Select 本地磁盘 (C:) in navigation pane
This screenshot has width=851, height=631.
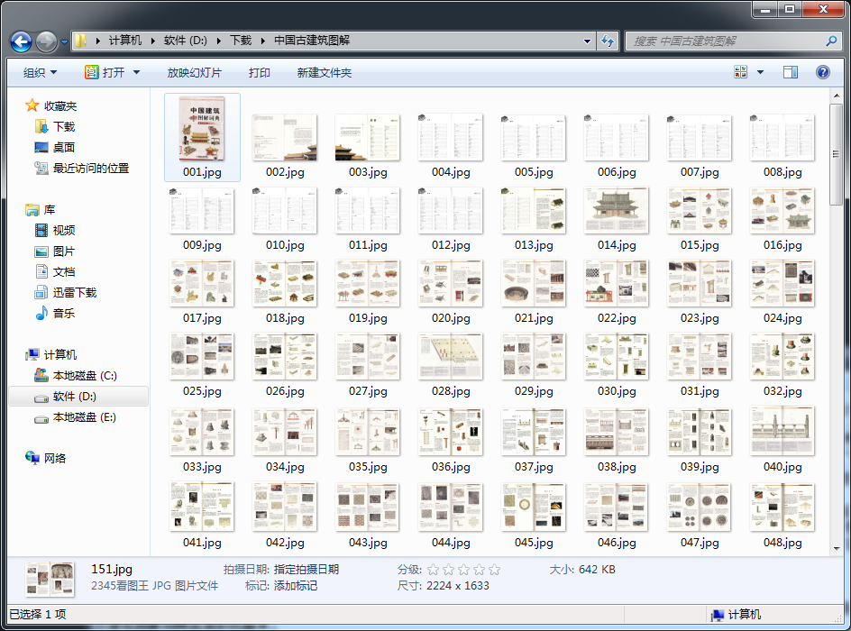click(85, 375)
